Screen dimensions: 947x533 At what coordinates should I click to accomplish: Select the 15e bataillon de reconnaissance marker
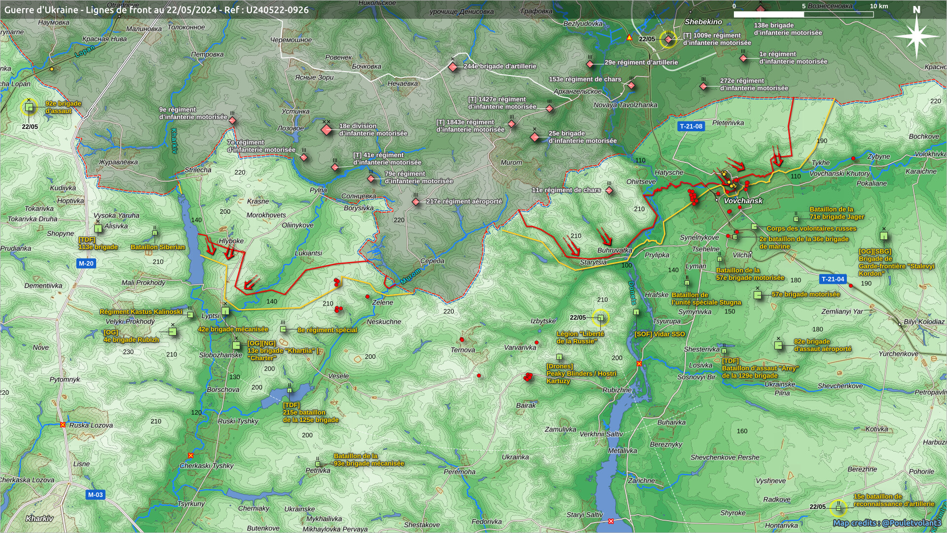[x=838, y=507]
